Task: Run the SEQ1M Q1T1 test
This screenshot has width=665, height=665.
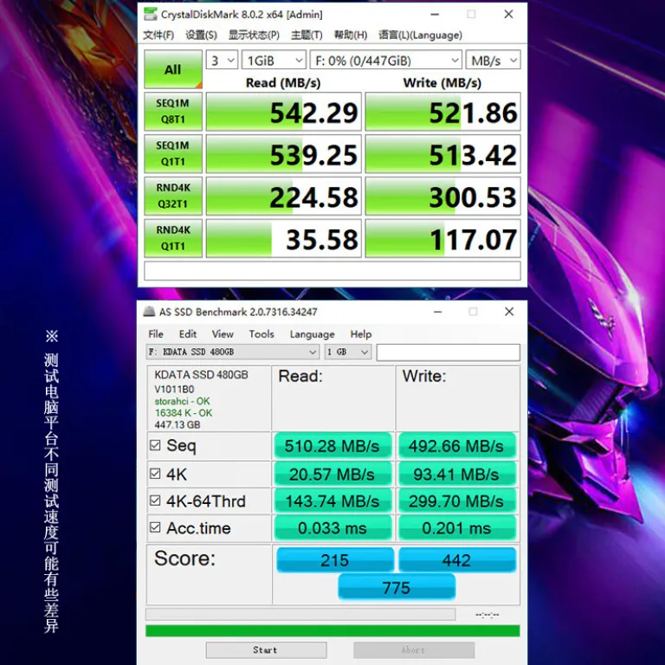Action: [x=173, y=153]
